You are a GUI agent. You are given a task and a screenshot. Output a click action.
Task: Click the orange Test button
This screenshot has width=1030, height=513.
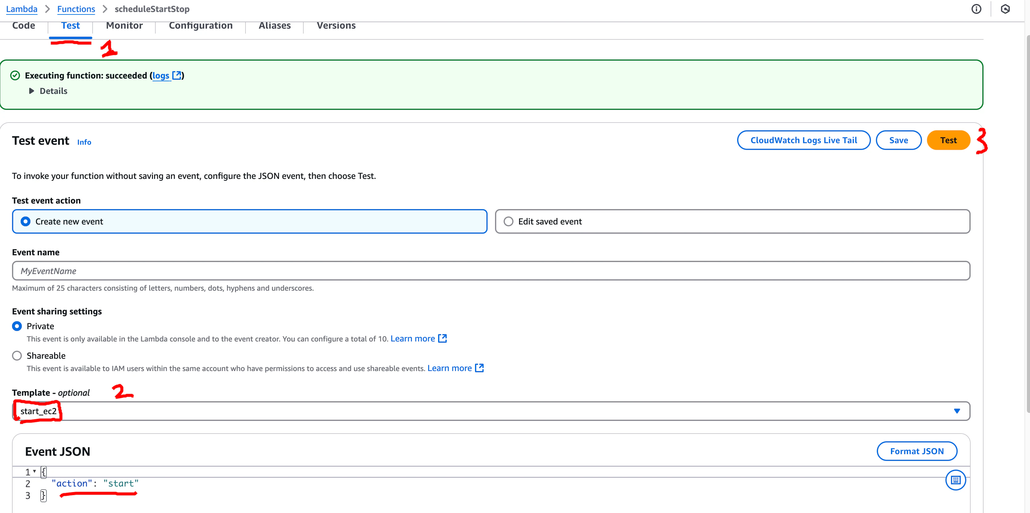948,140
